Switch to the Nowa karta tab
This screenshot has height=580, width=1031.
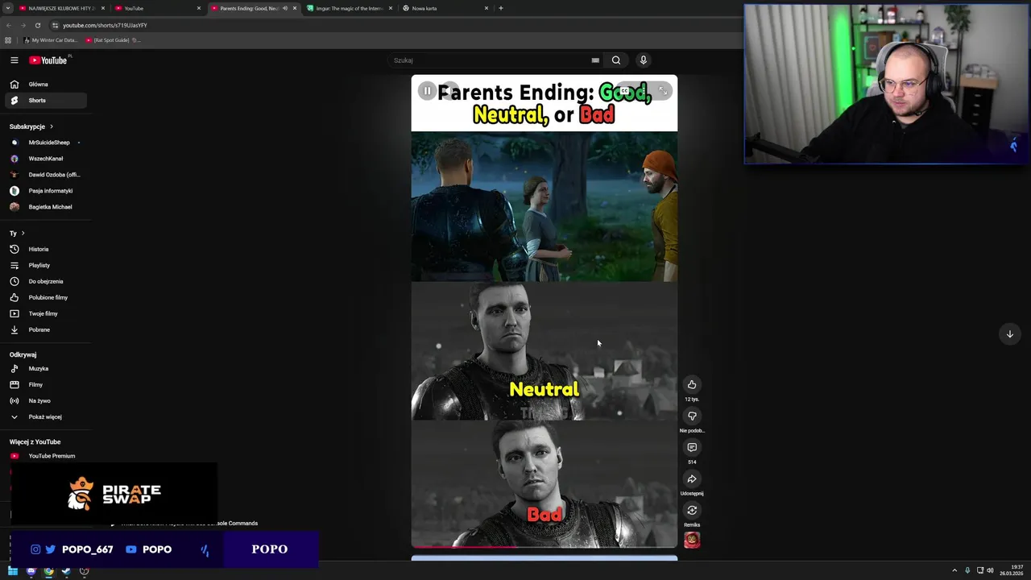point(445,8)
